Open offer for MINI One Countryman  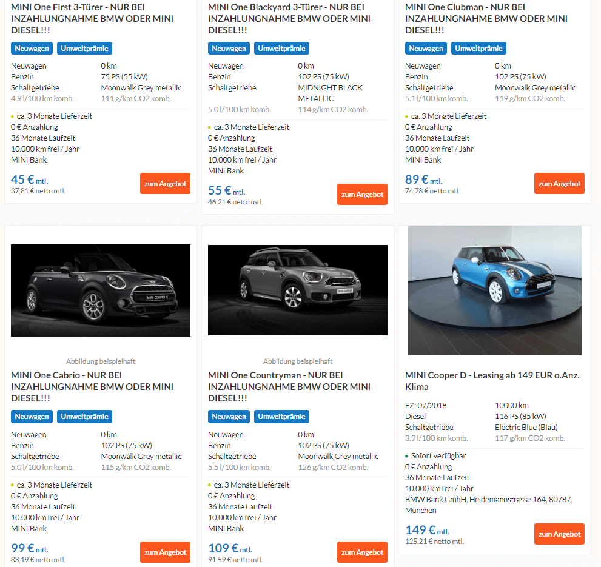[362, 552]
